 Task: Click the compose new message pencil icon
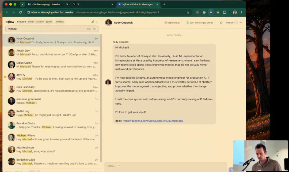click(x=93, y=22)
